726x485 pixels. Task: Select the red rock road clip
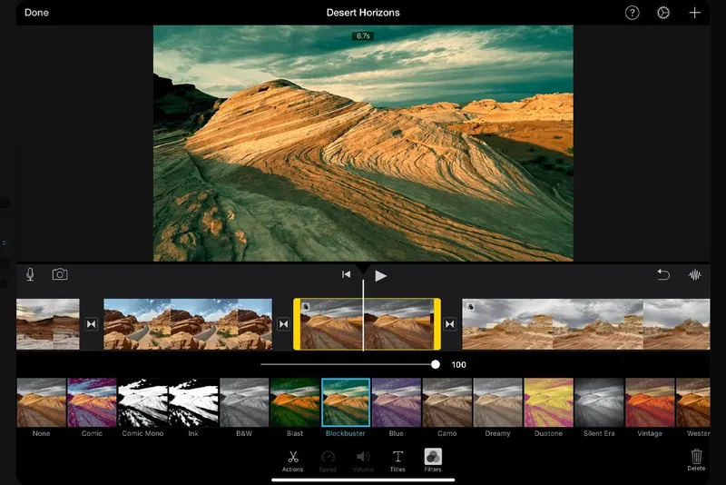[188, 324]
